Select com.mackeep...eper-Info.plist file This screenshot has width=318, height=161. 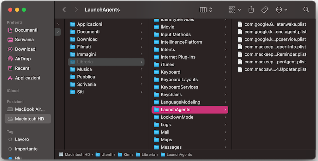(x=272, y=47)
